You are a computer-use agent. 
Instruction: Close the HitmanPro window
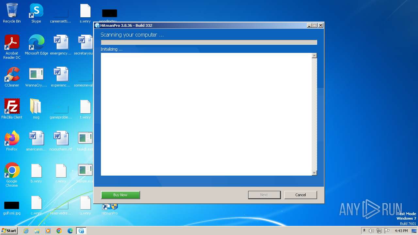pos(321,25)
